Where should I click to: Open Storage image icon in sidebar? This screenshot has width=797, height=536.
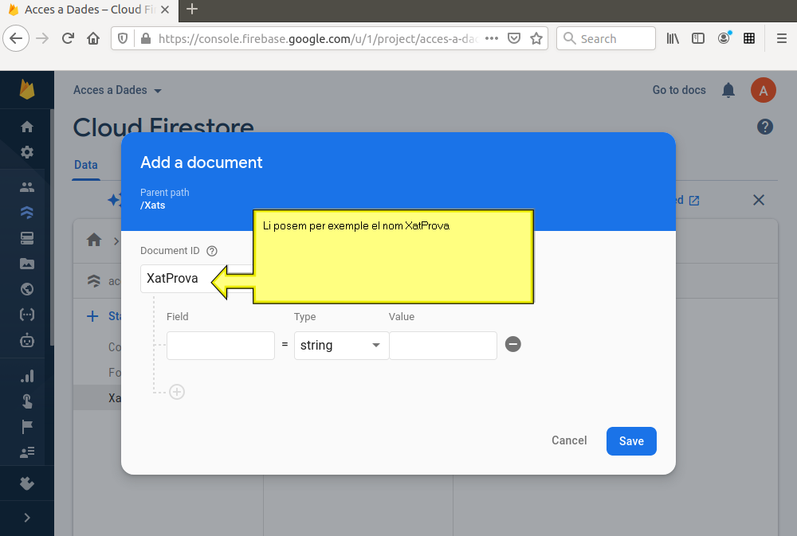tap(27, 264)
